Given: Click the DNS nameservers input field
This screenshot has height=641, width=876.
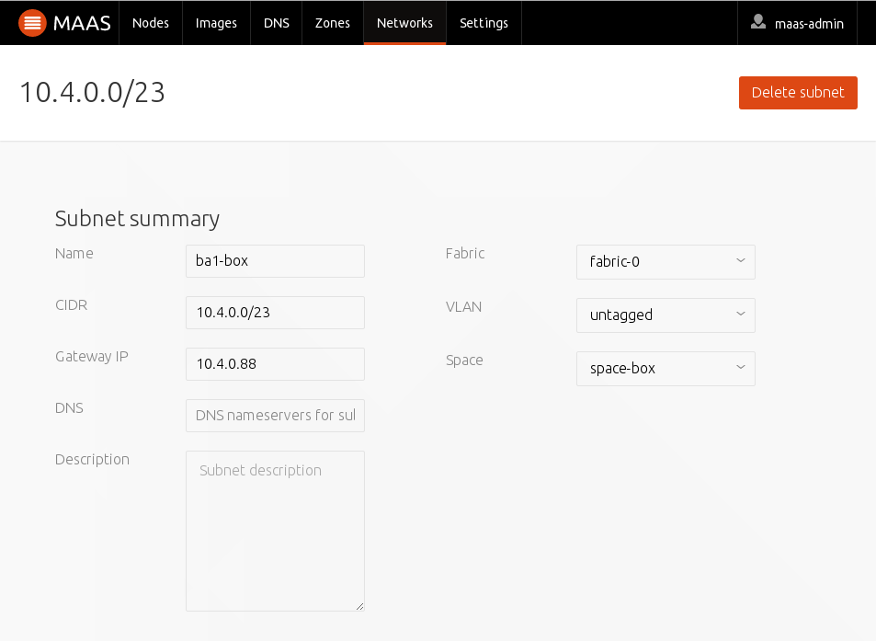Looking at the screenshot, I should click(x=275, y=416).
